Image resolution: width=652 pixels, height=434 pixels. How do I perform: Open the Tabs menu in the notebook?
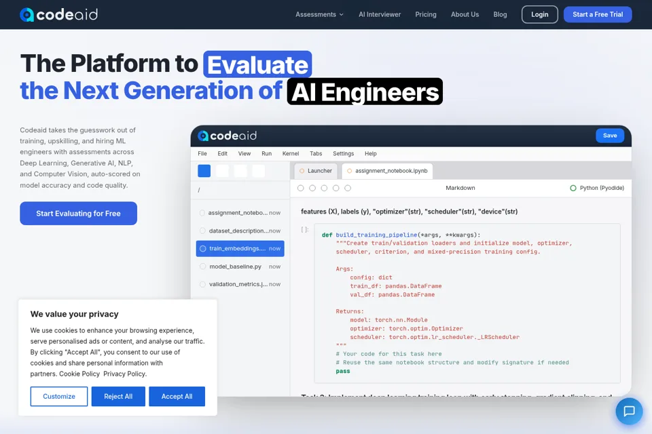pos(316,154)
